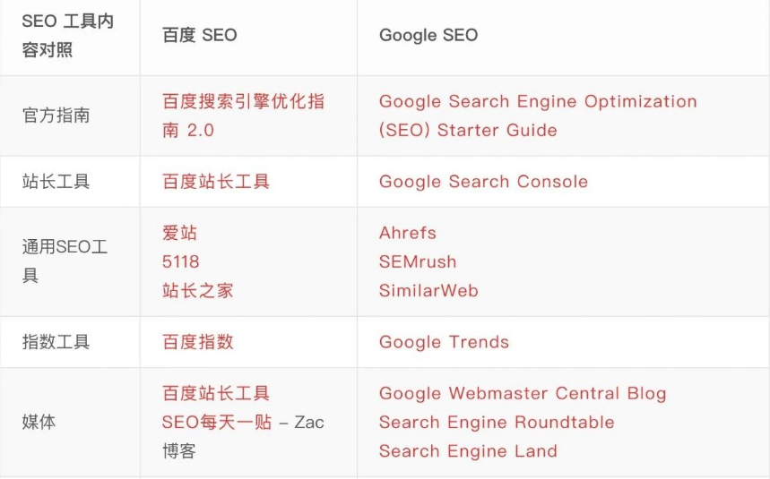Click the 百度站长工具 link in 站长工具 row

coord(216,182)
